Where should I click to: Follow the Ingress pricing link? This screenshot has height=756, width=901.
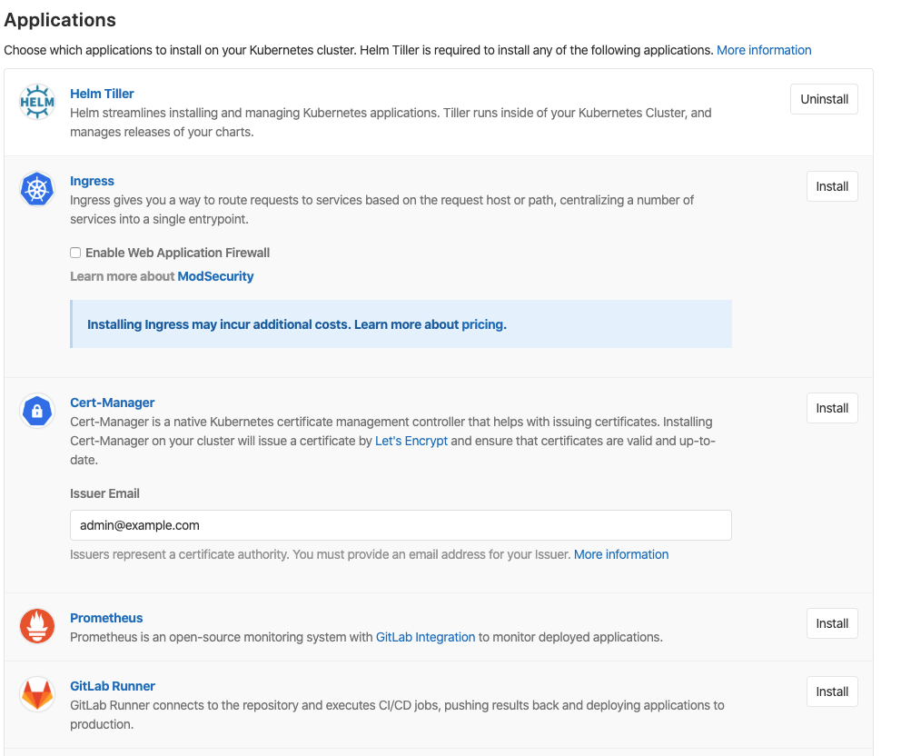tap(482, 324)
